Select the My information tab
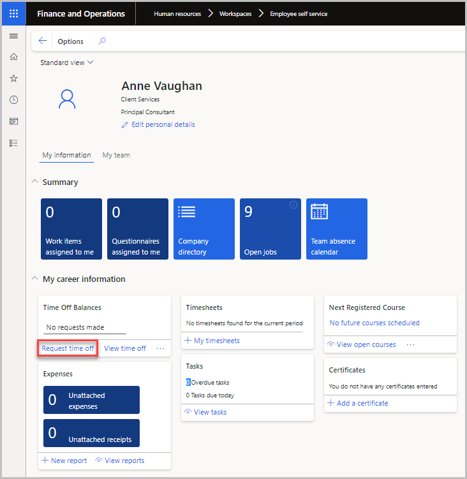Viewport: 467px width, 479px height. coord(66,155)
